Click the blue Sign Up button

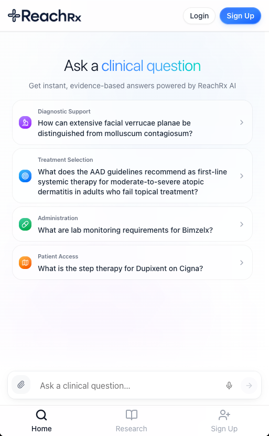point(240,16)
